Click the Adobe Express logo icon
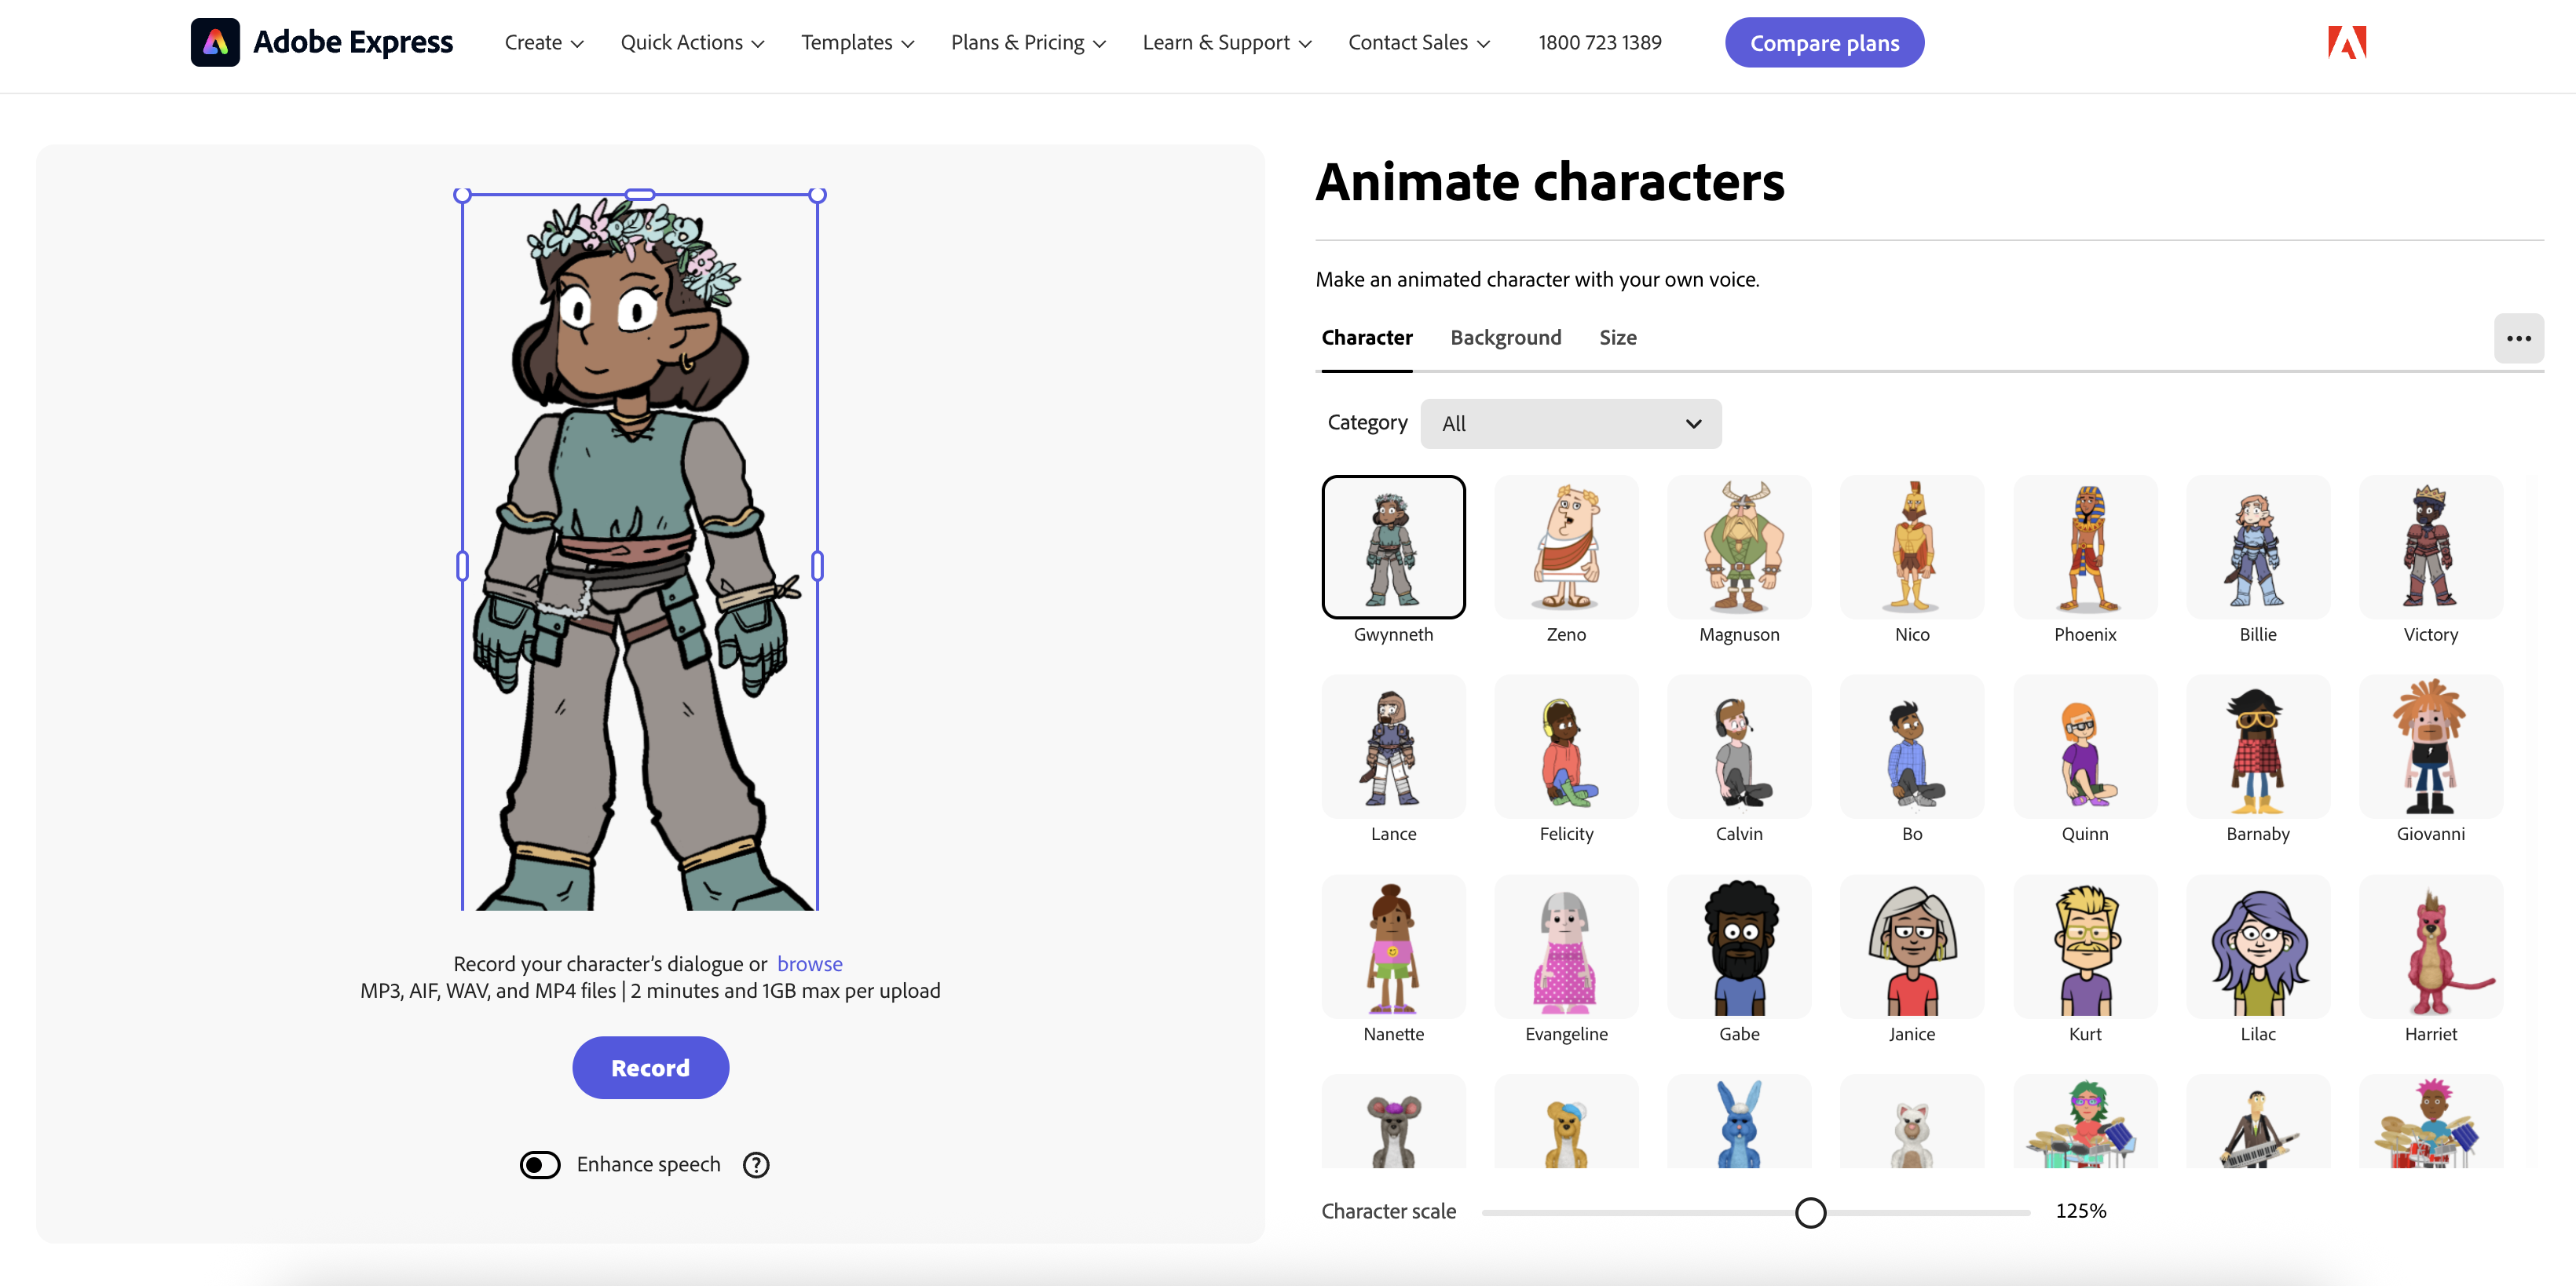The height and width of the screenshot is (1286, 2576). tap(214, 42)
